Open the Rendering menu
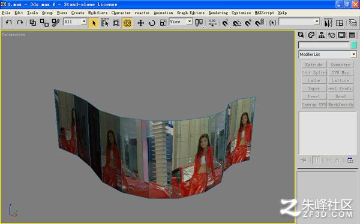The height and width of the screenshot is (224, 360). (218, 13)
